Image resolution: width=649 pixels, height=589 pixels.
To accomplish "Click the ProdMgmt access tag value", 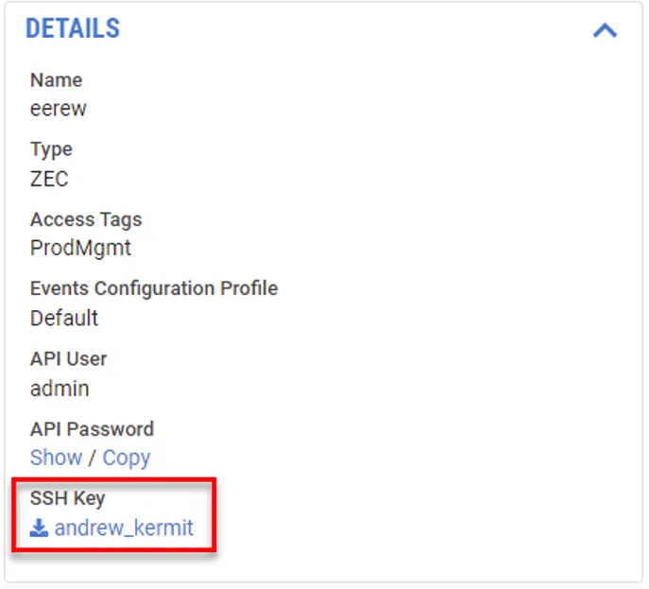I will 80,248.
